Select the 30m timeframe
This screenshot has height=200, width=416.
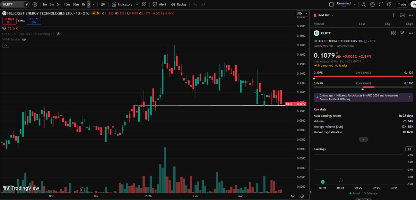coord(76,4)
